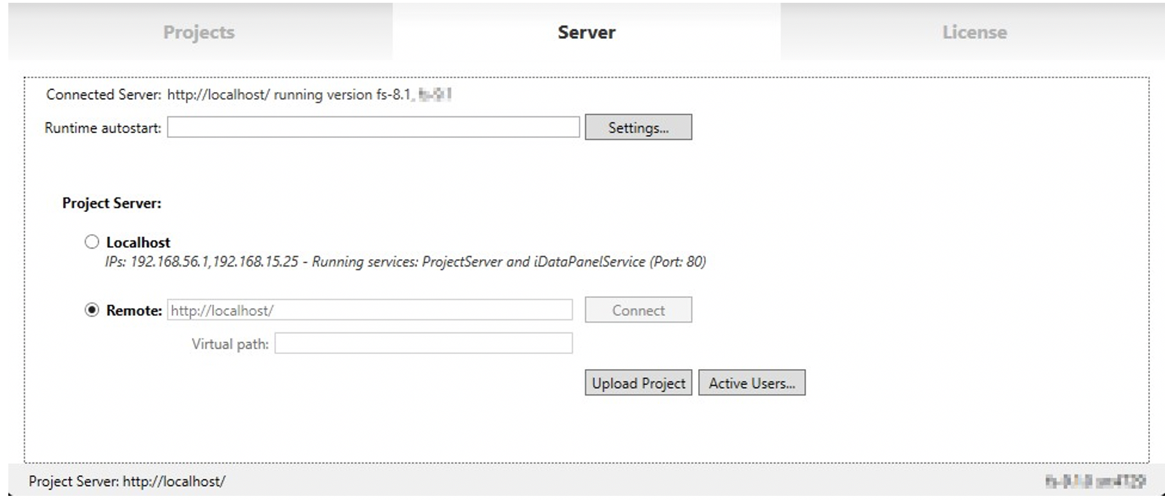
Task: Select the Localhost radio button
Action: [x=92, y=242]
